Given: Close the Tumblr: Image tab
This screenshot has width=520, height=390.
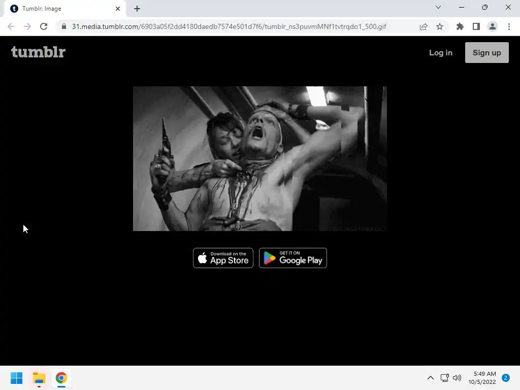Looking at the screenshot, I should (x=118, y=9).
